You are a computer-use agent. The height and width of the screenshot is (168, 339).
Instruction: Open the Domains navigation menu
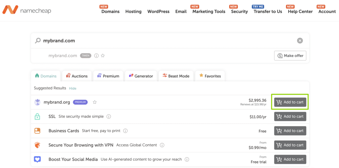(110, 12)
